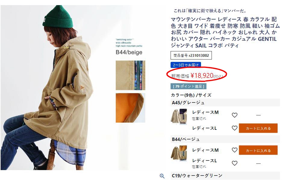Image resolution: width=286 pixels, height=180 pixels.
Task: Favorite the B44 ベージュ レディースM heart
Action: pos(234,150)
